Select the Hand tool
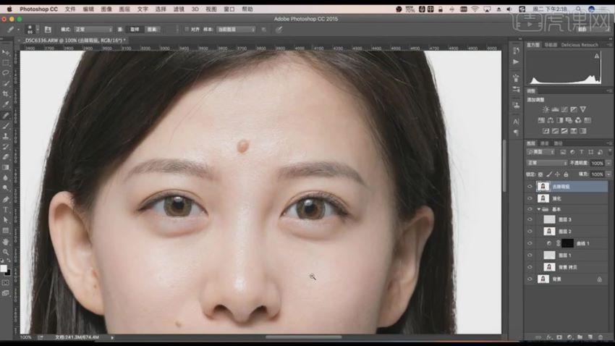The image size is (615, 346). (6, 241)
